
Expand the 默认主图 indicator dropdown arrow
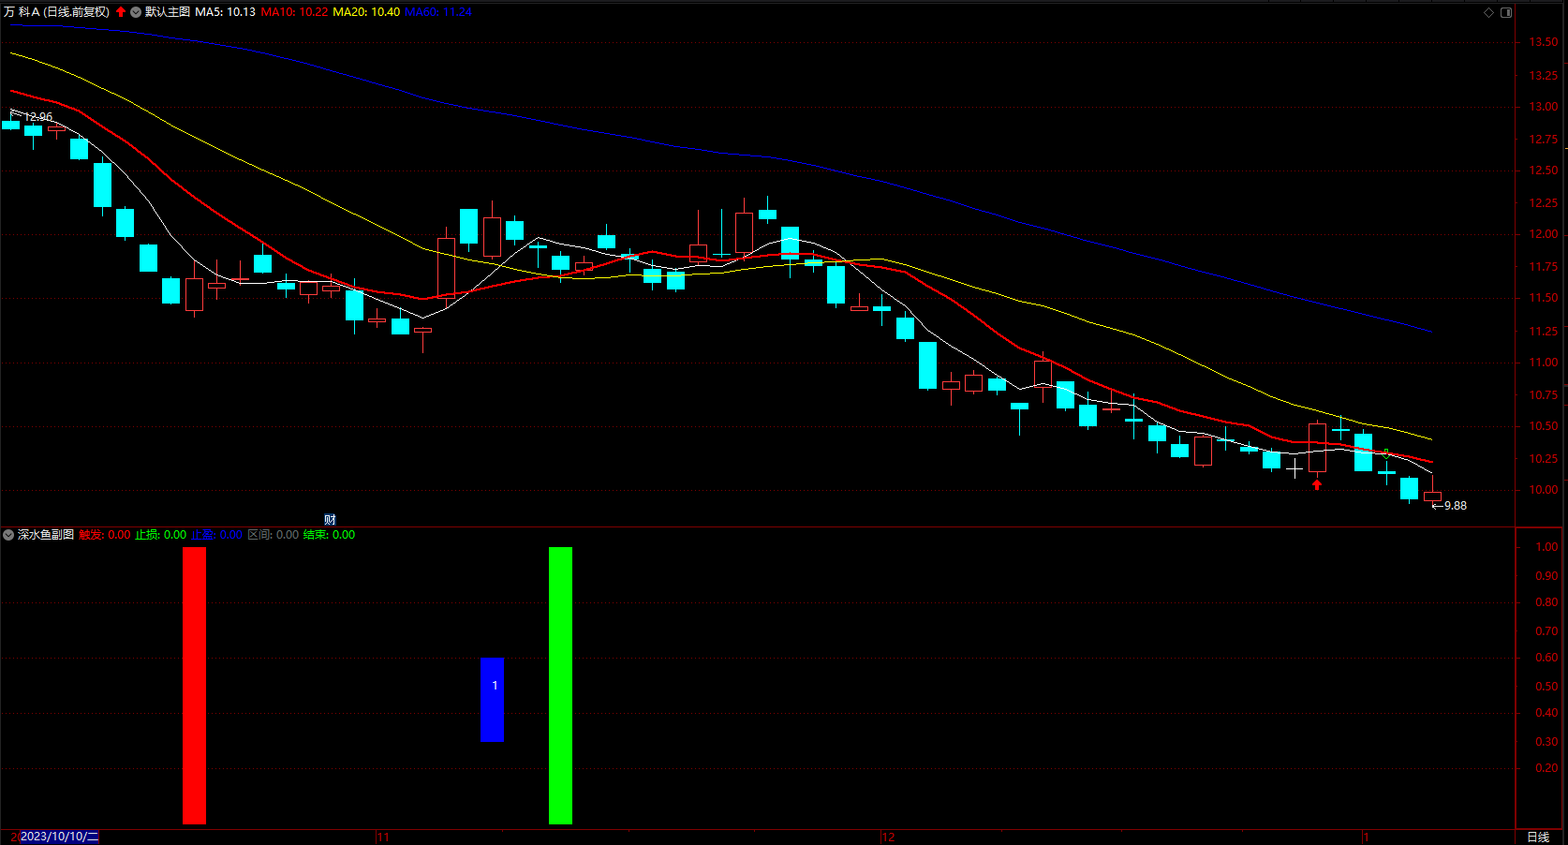coord(136,12)
